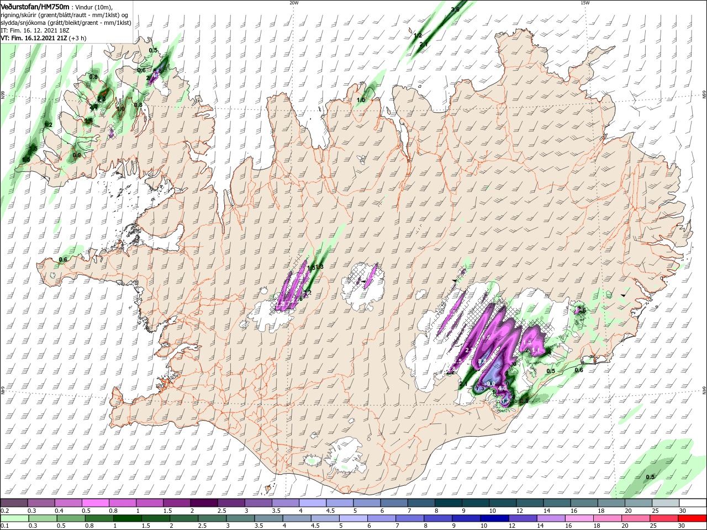
Task: Select the 'IT: Fim. 16. 12. 2021 18Z' line
Action: [35, 30]
